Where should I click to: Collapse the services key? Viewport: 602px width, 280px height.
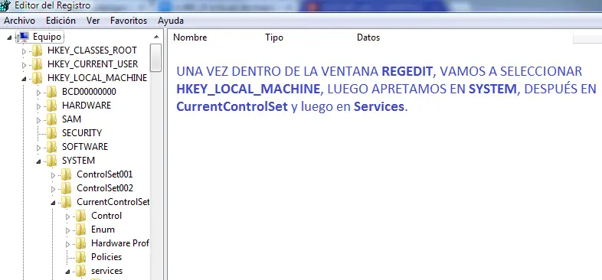[x=67, y=272]
